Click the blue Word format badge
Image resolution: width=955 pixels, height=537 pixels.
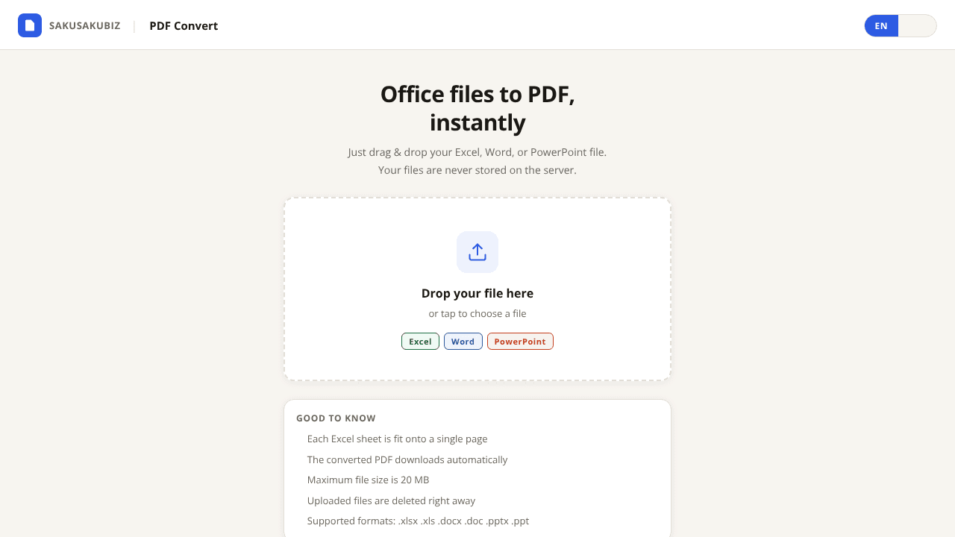[463, 342]
